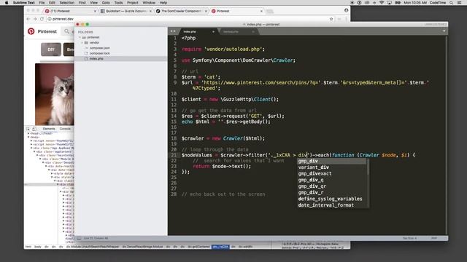Screen dimensions: 467x262
Task: Open composer.lock in the sidebar
Action: [99, 53]
